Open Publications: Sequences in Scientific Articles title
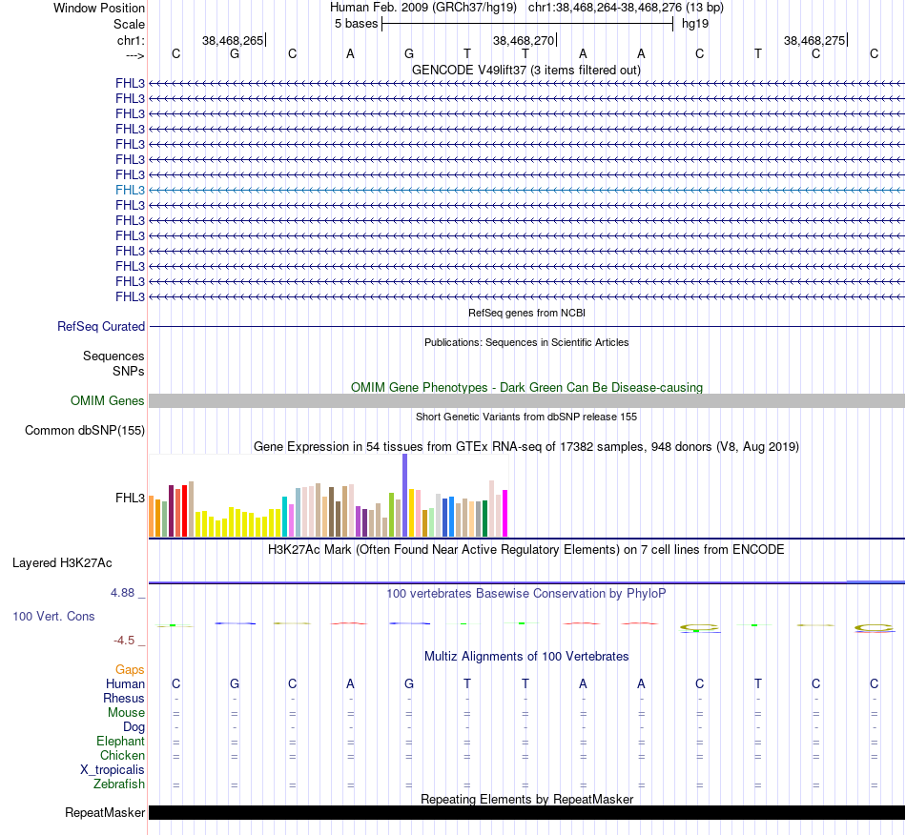Image resolution: width=906 pixels, height=835 pixels. (x=526, y=342)
